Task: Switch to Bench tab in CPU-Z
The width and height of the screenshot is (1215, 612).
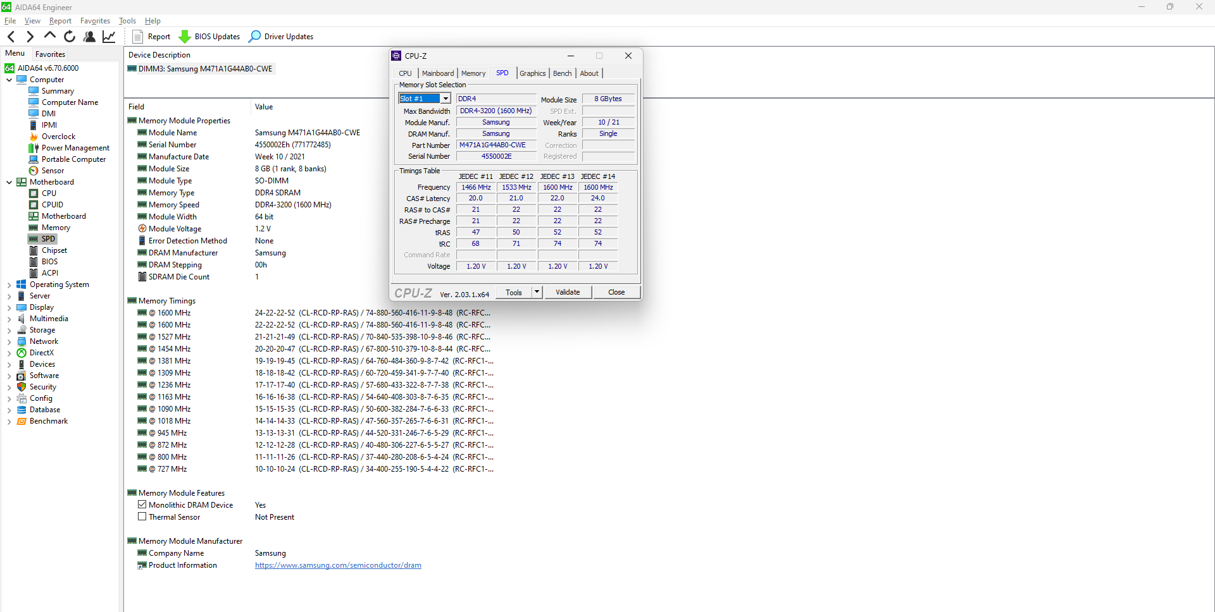Action: (x=563, y=73)
